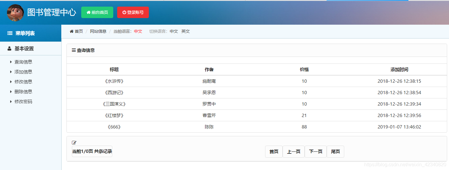Click the 《红楼梦》 table row title
Viewport: 449px width, 170px height.
point(114,116)
